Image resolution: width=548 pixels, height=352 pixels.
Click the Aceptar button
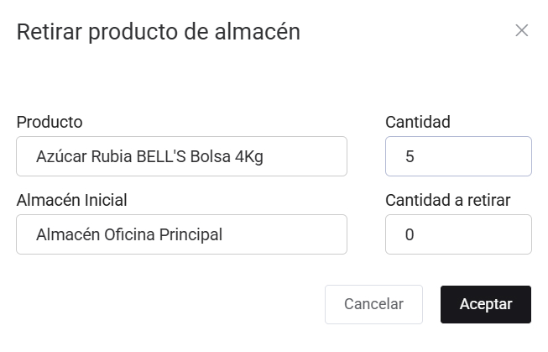[x=485, y=304]
